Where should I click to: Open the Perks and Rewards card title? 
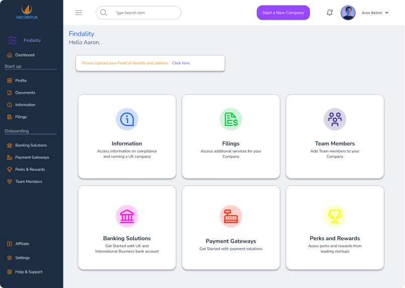(x=335, y=238)
